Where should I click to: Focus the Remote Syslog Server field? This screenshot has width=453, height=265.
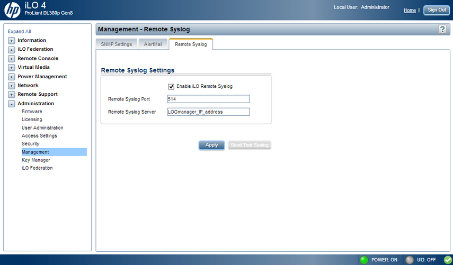[x=208, y=112]
